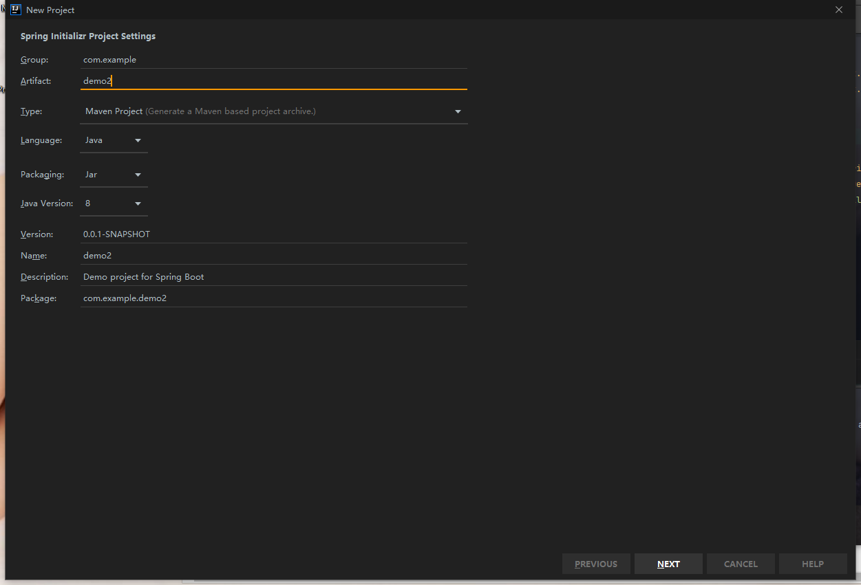Proceed with the NEXT button
Image resolution: width=861 pixels, height=585 pixels.
(x=668, y=564)
